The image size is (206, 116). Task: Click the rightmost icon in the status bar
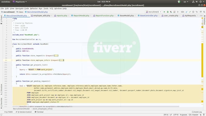coord(204,115)
